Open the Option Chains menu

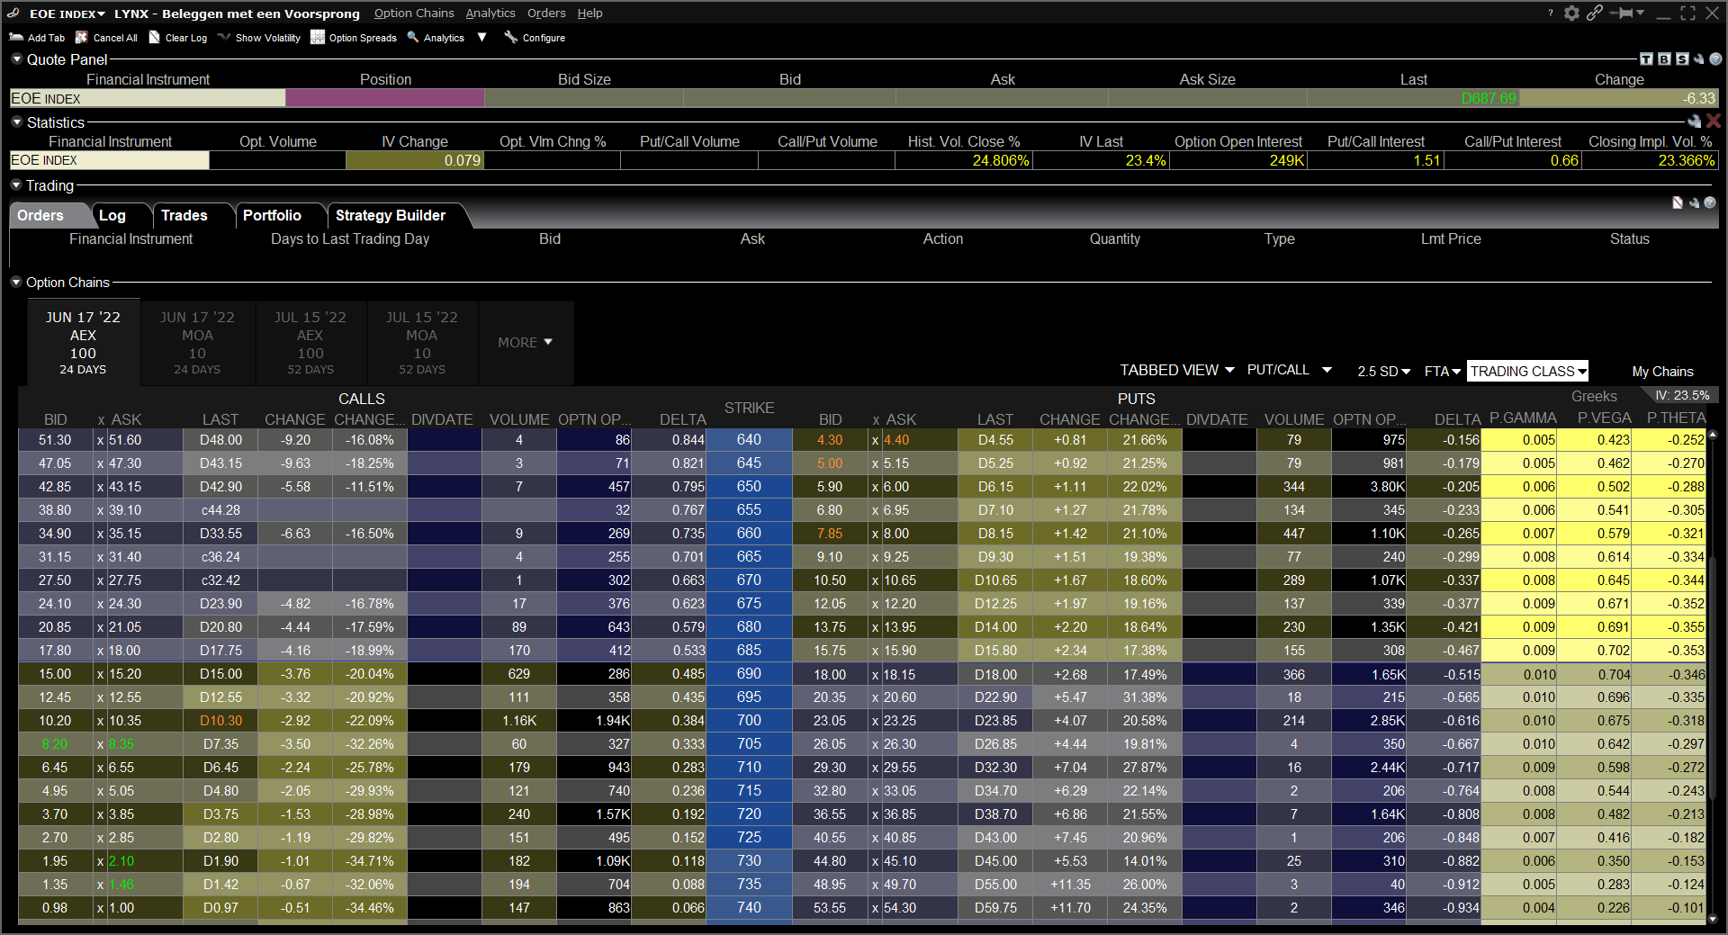pos(414,13)
